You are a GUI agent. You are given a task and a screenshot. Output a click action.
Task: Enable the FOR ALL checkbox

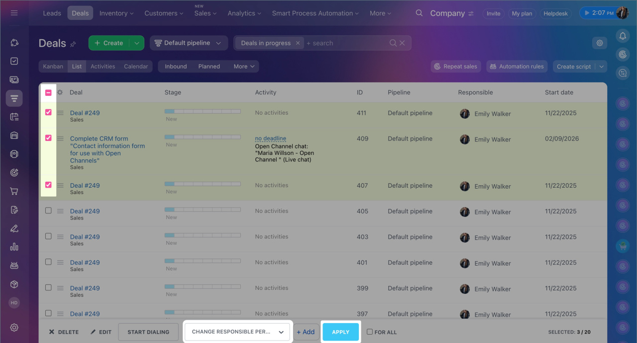tap(370, 332)
